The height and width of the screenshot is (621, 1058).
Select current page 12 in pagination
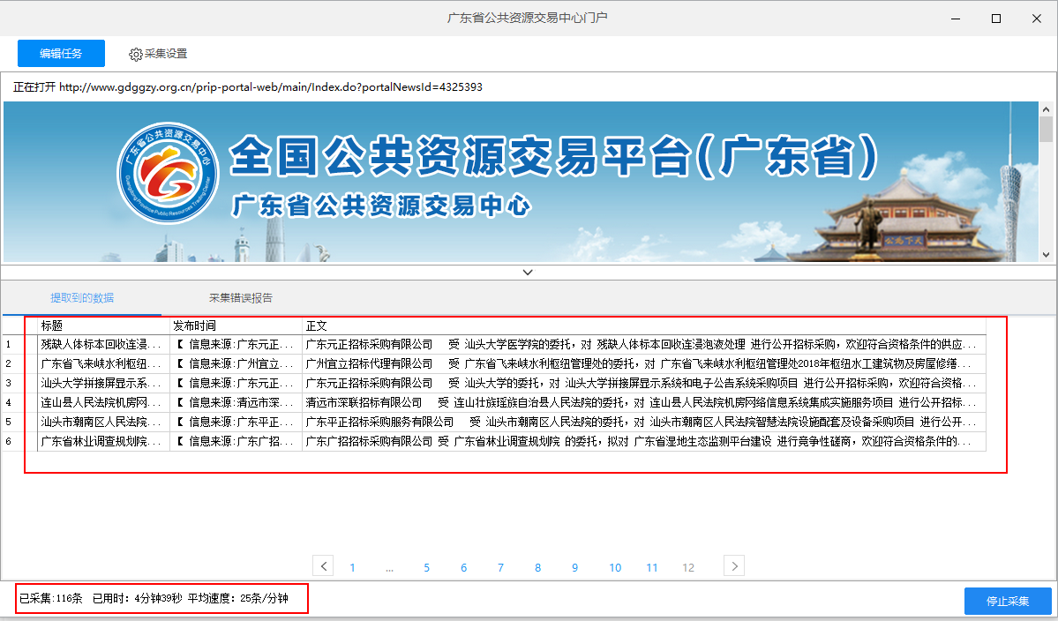688,568
